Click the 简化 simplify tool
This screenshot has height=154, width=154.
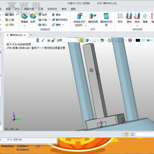(x=43, y=25)
